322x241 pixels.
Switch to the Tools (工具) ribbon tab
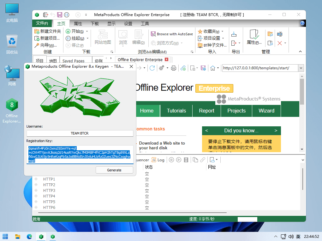tap(145, 24)
